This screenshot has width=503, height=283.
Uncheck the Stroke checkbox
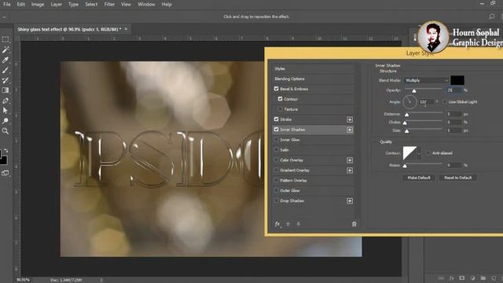point(276,119)
